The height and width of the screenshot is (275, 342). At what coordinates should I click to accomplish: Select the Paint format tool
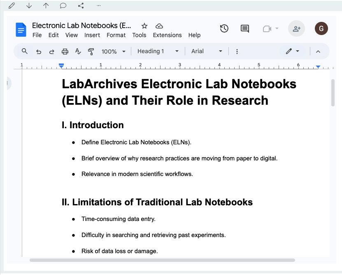(91, 51)
